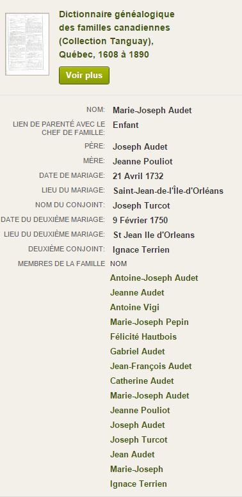Open Marie-Joseph Audet in family members list
The height and width of the screenshot is (497, 242).
(150, 395)
